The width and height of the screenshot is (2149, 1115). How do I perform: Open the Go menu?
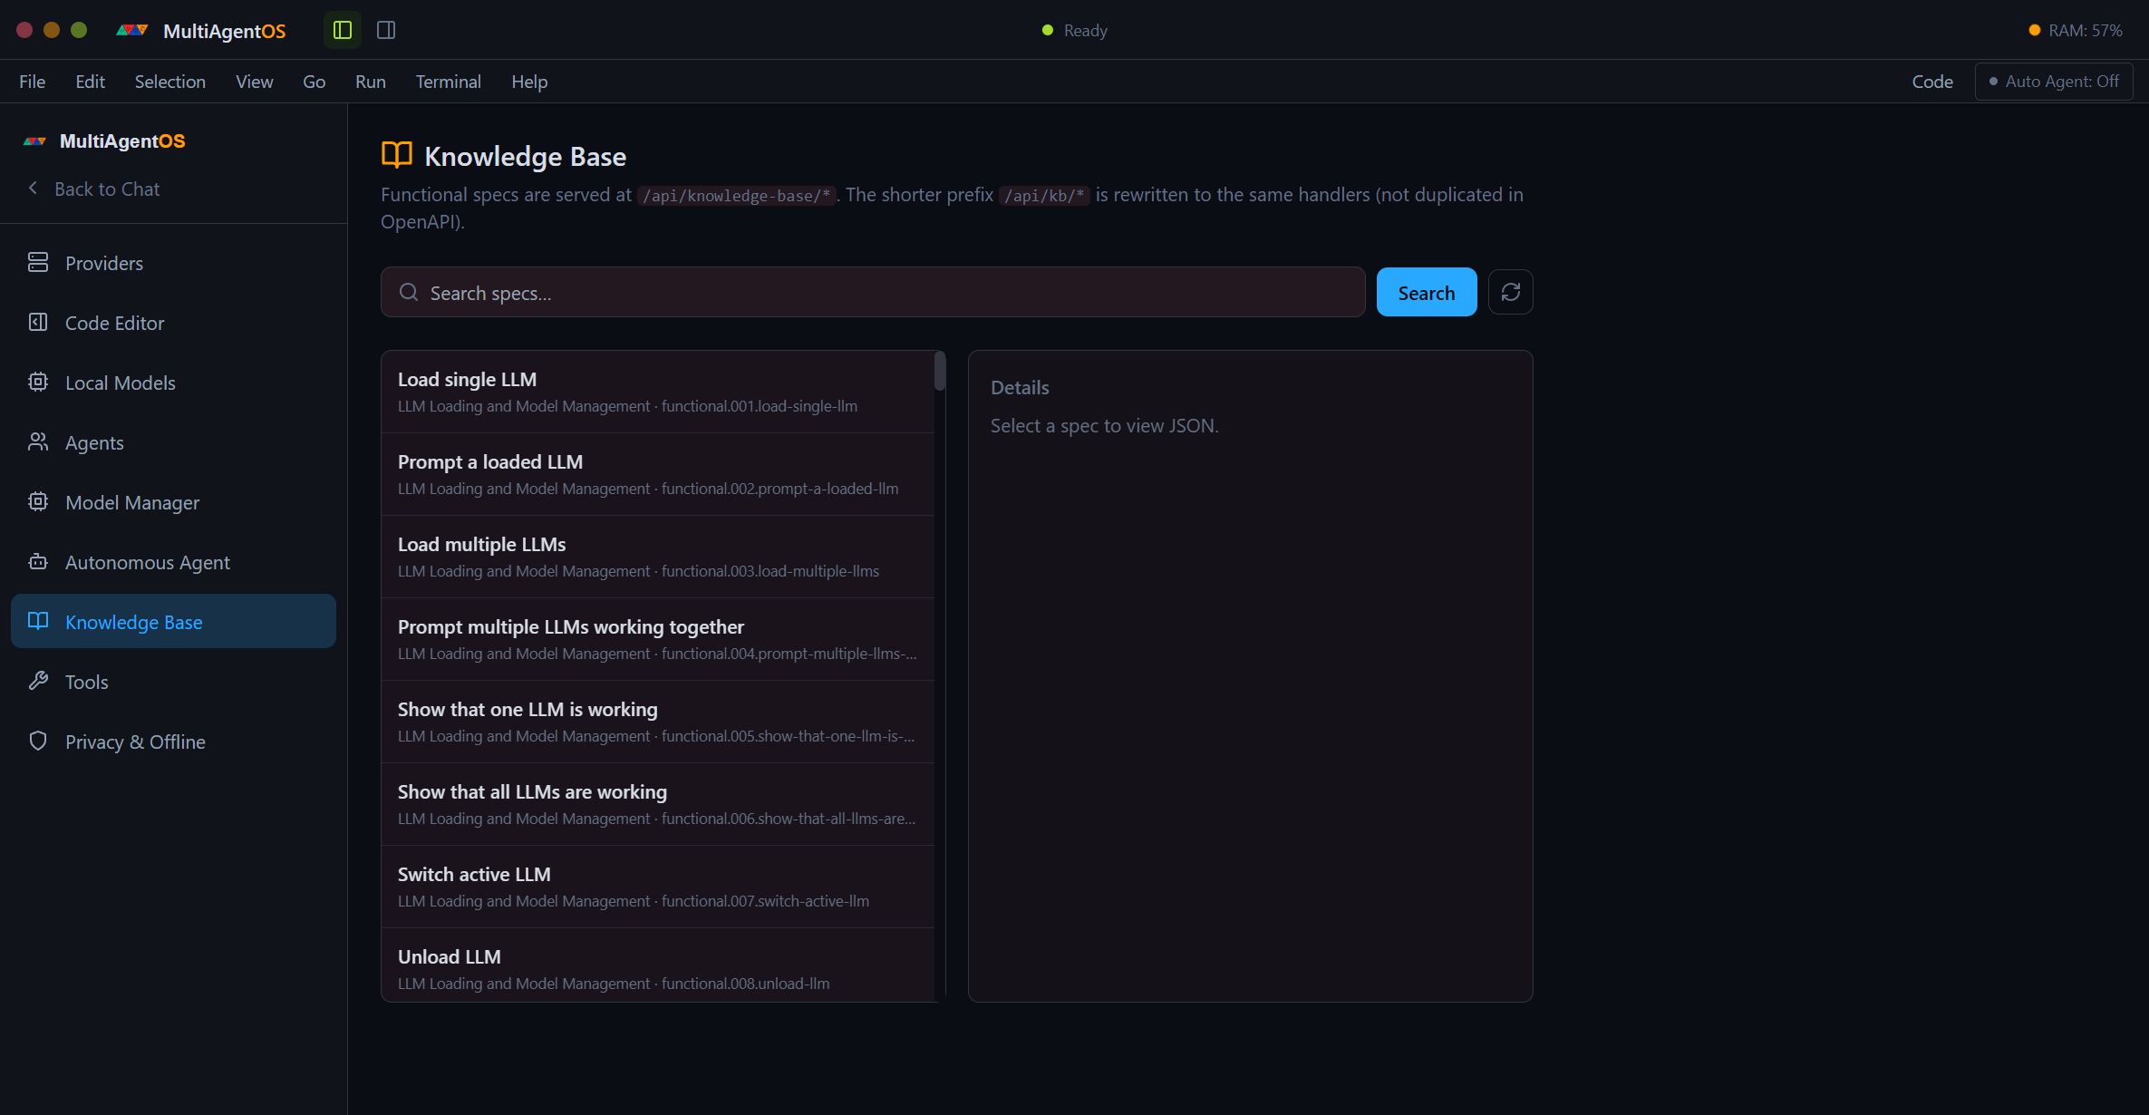[x=314, y=82]
